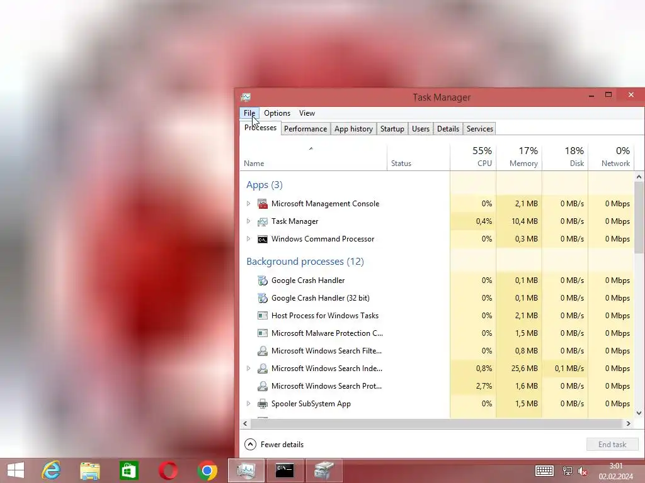Switch to the Users tab
This screenshot has height=483, width=645.
click(420, 129)
